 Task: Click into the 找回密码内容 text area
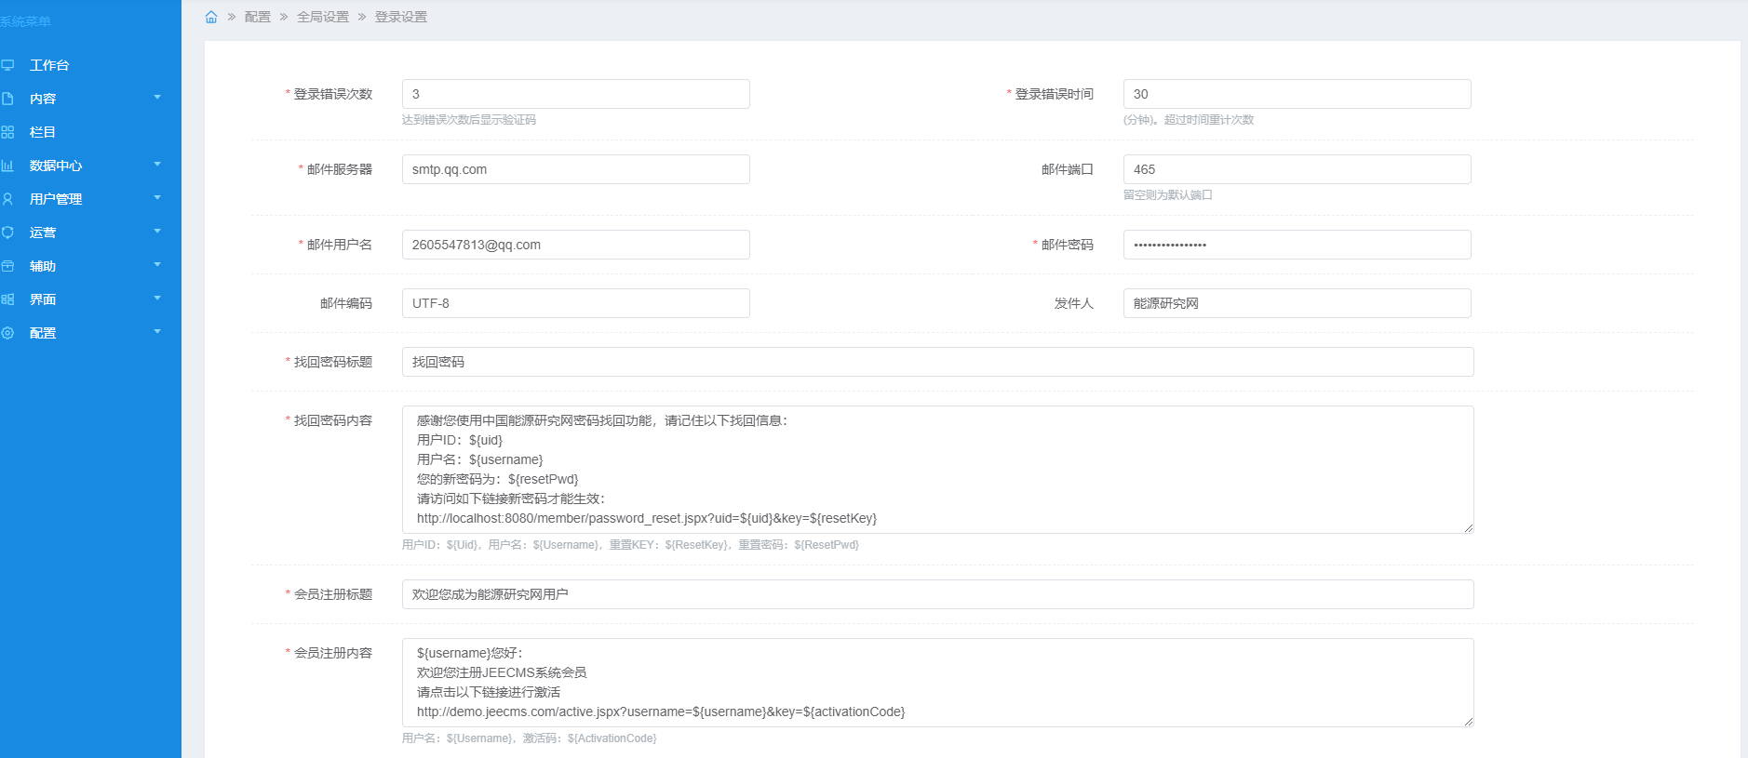937,469
